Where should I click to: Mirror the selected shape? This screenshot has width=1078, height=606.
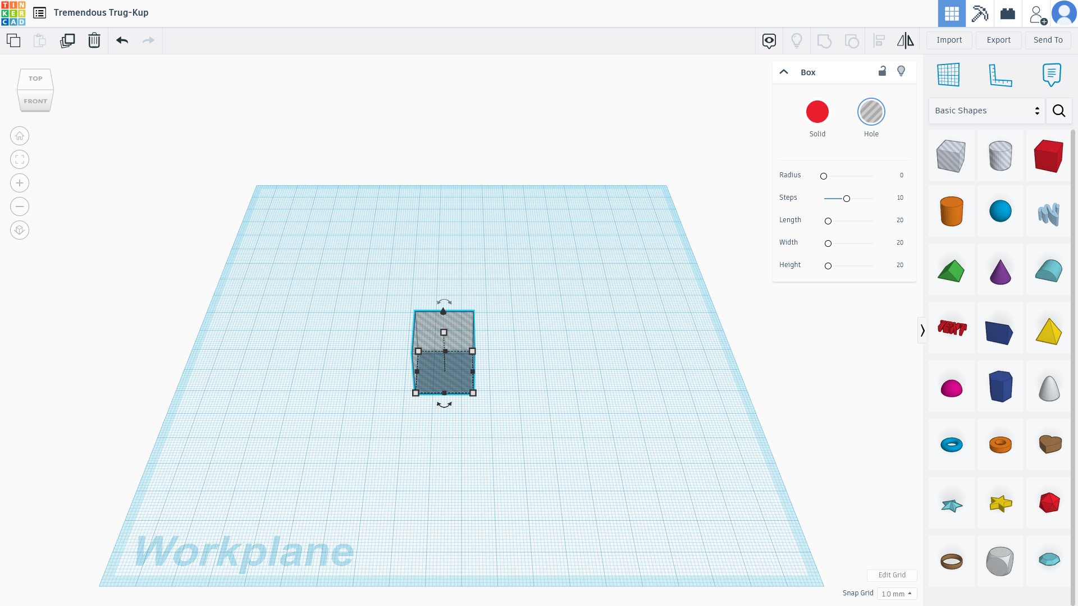click(905, 40)
